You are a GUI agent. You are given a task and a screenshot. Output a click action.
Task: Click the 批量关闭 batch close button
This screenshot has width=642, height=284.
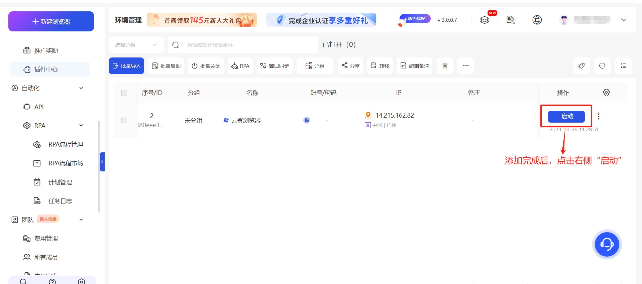[x=206, y=66]
